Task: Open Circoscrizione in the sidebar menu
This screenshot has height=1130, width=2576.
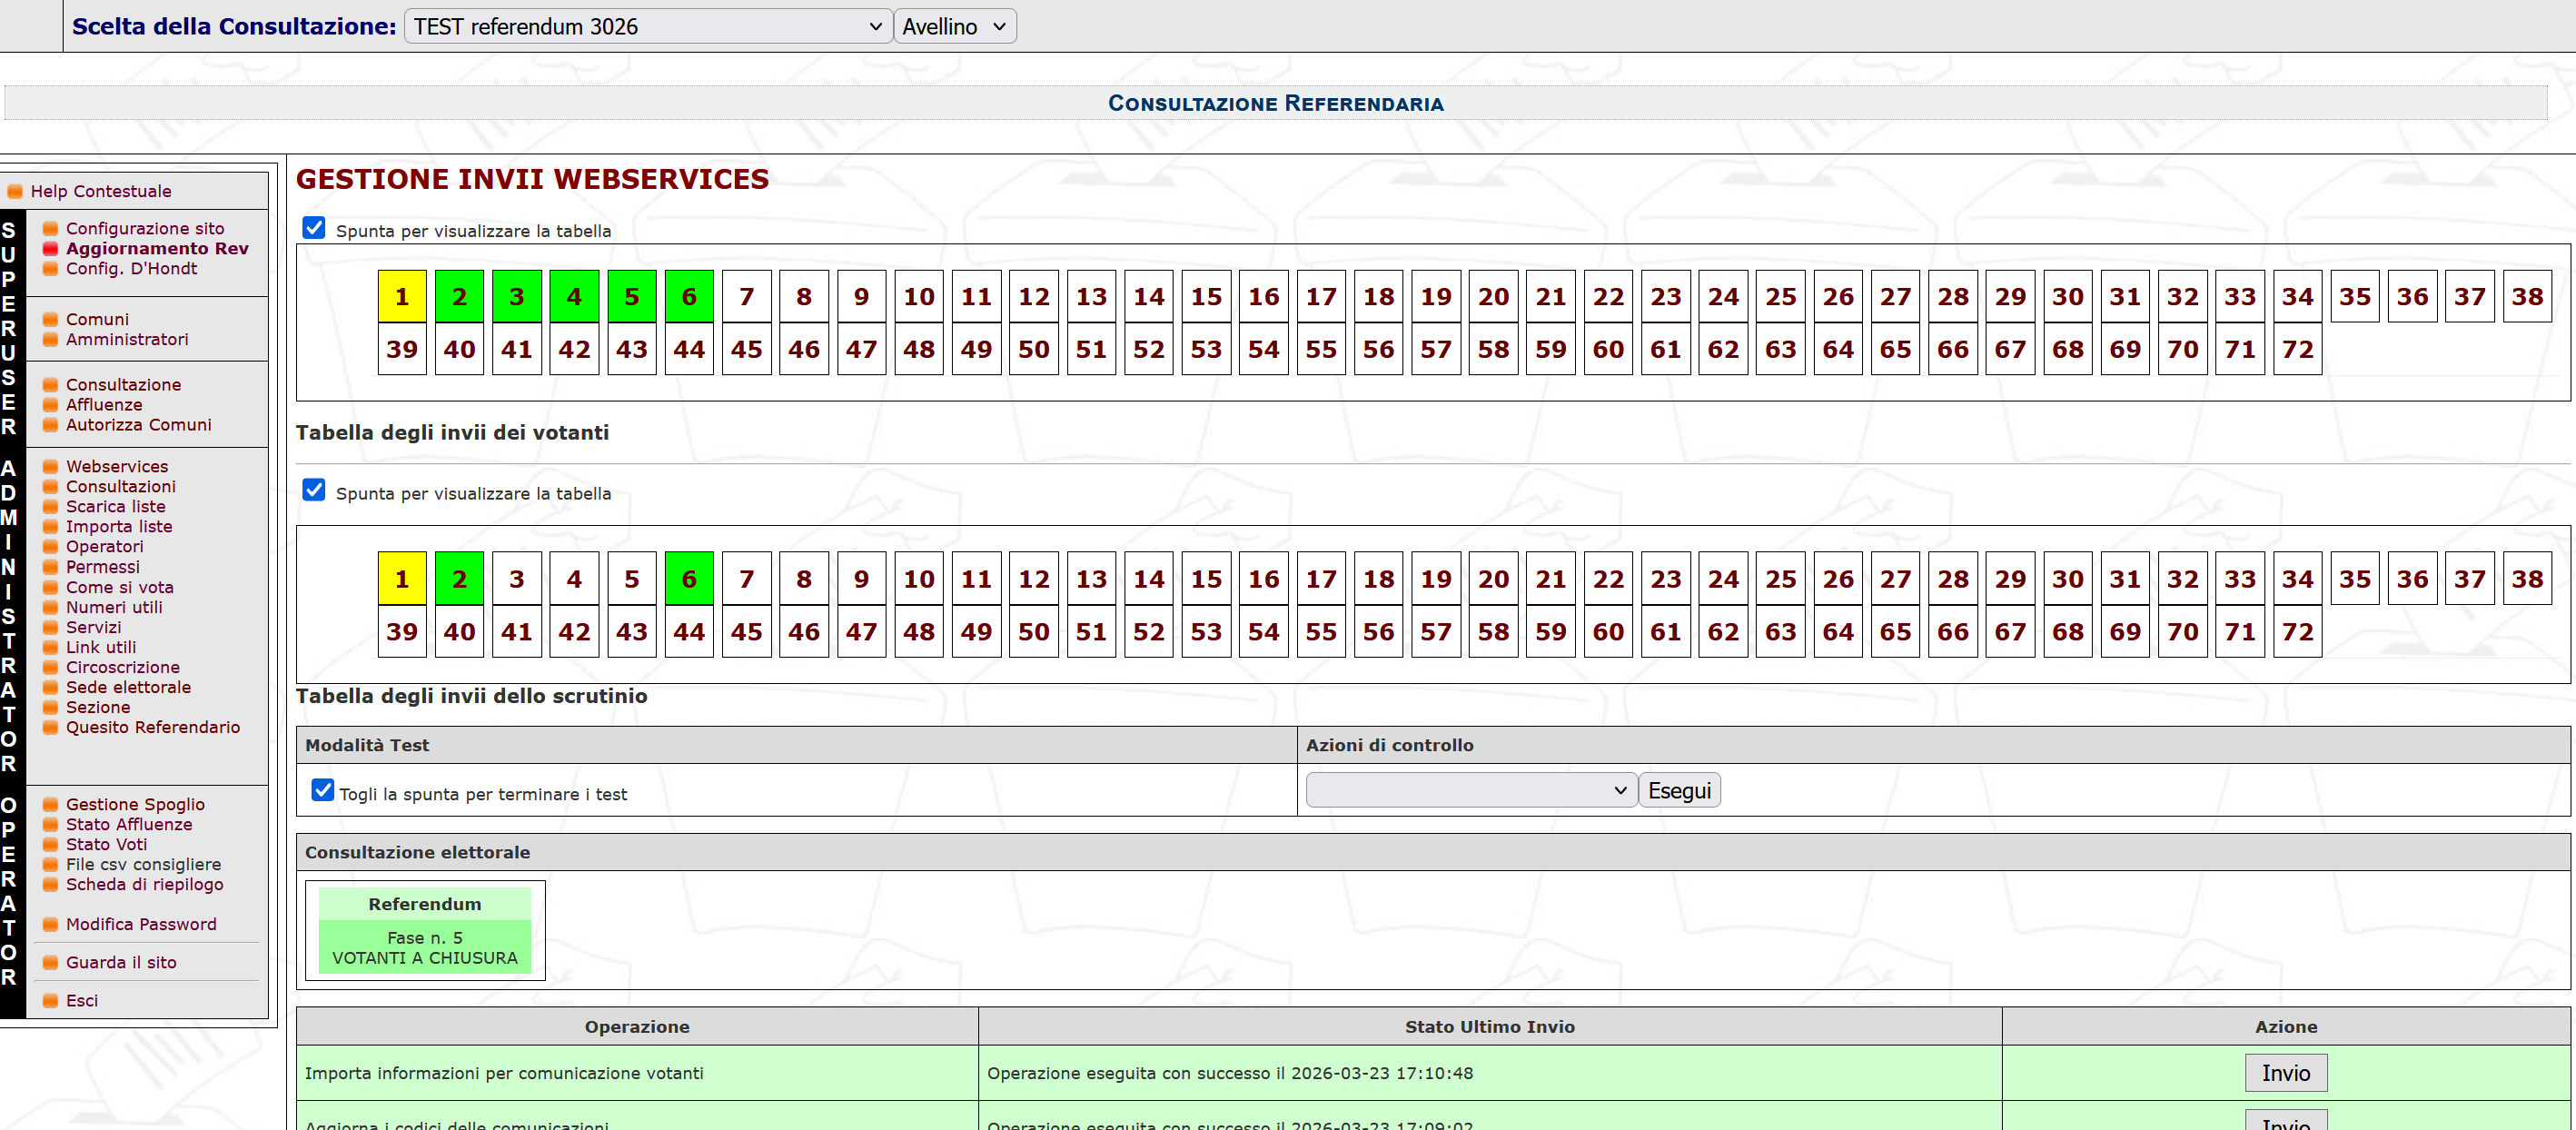Action: pos(123,668)
